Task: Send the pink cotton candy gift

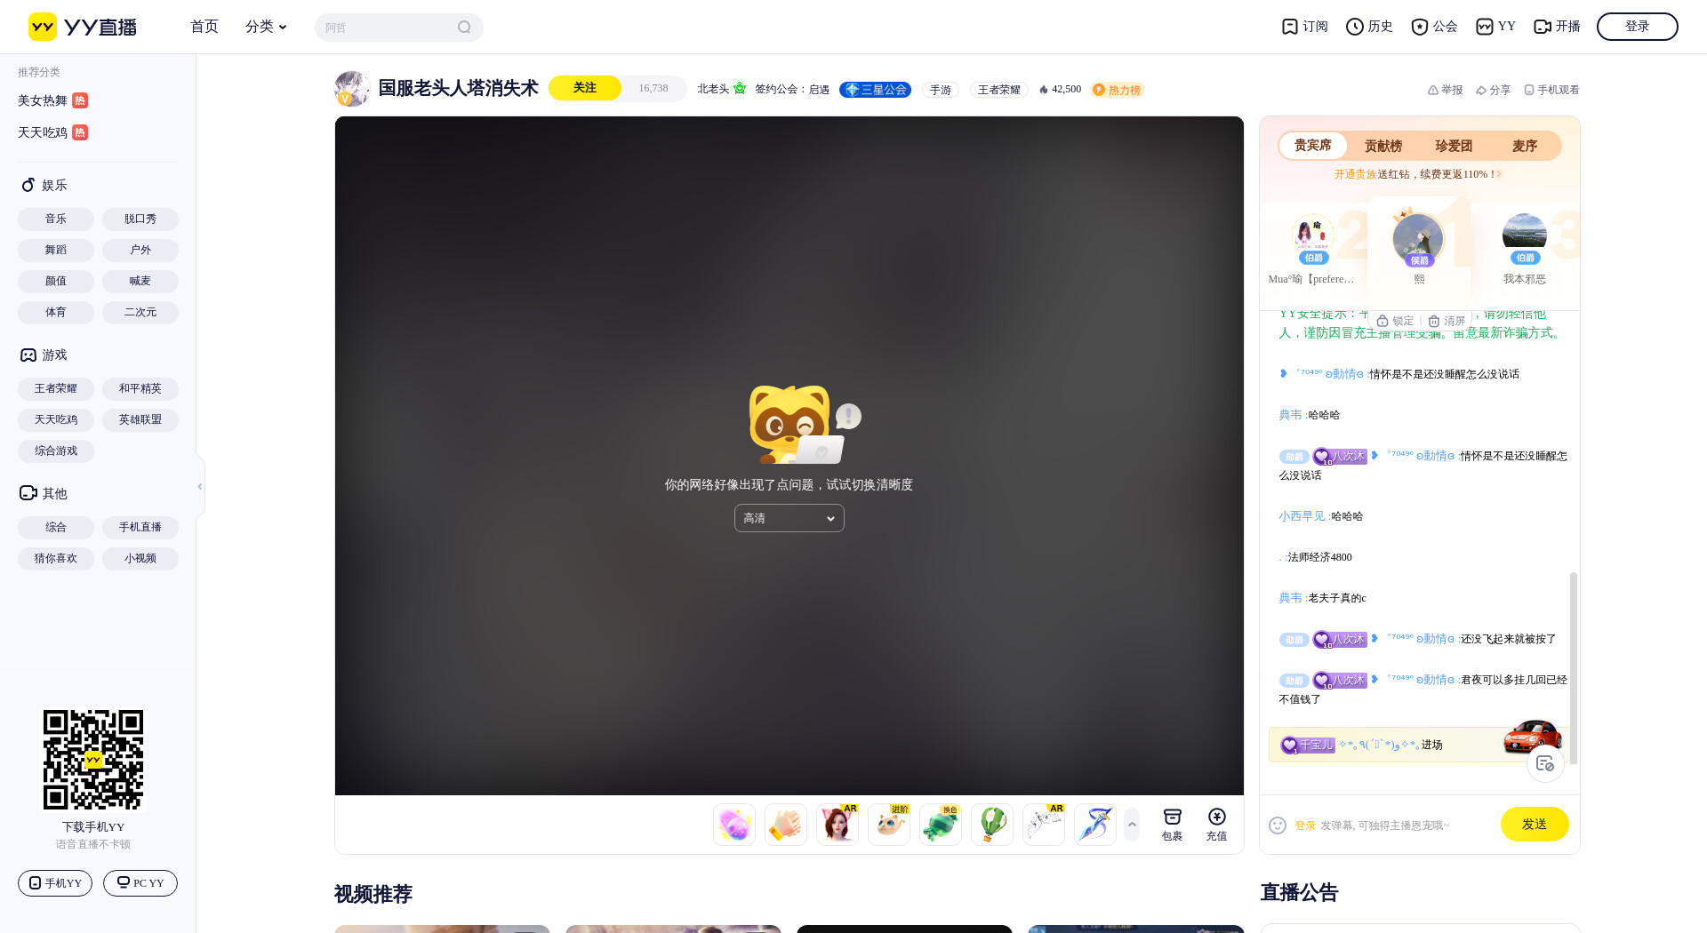Action: 734,825
